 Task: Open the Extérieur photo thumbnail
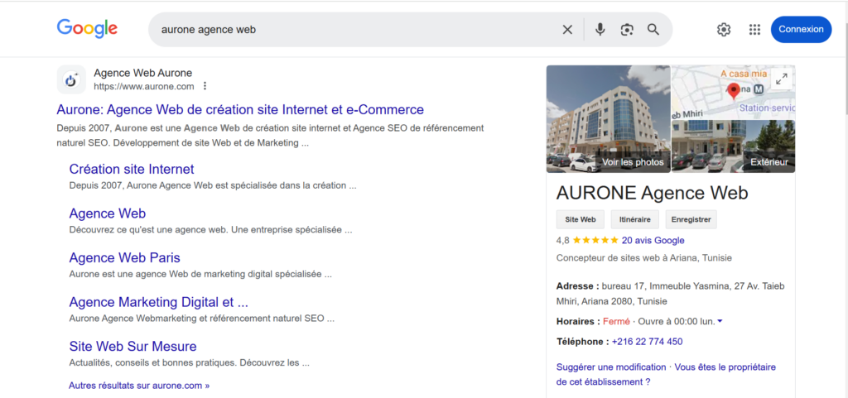click(x=734, y=146)
